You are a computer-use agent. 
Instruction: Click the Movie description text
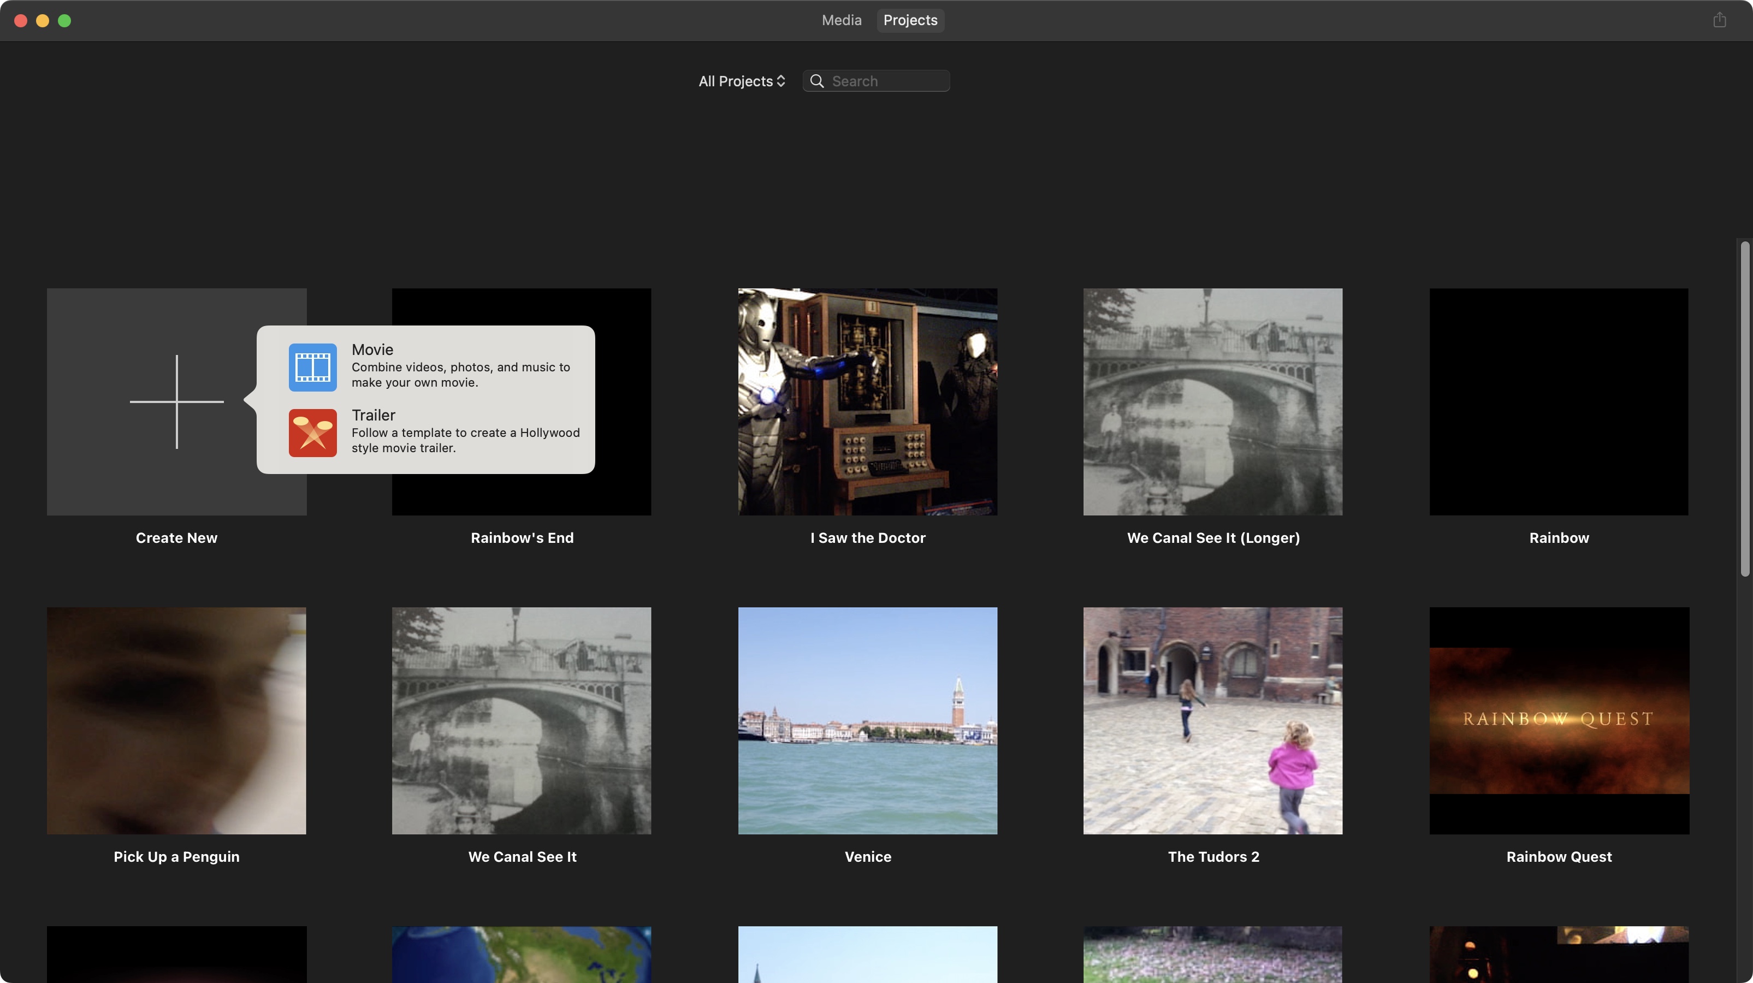(x=461, y=375)
